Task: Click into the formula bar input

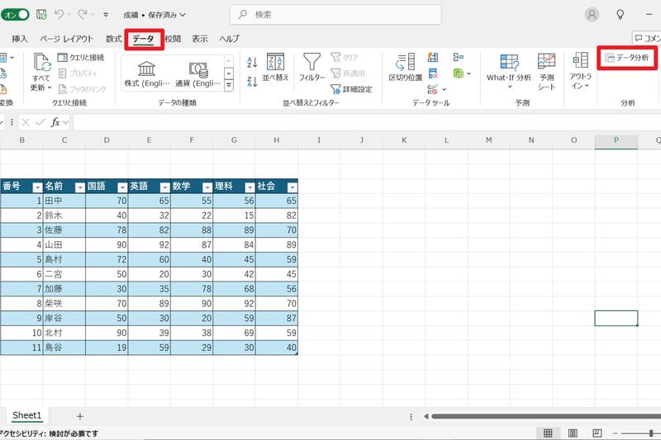Action: (x=367, y=122)
